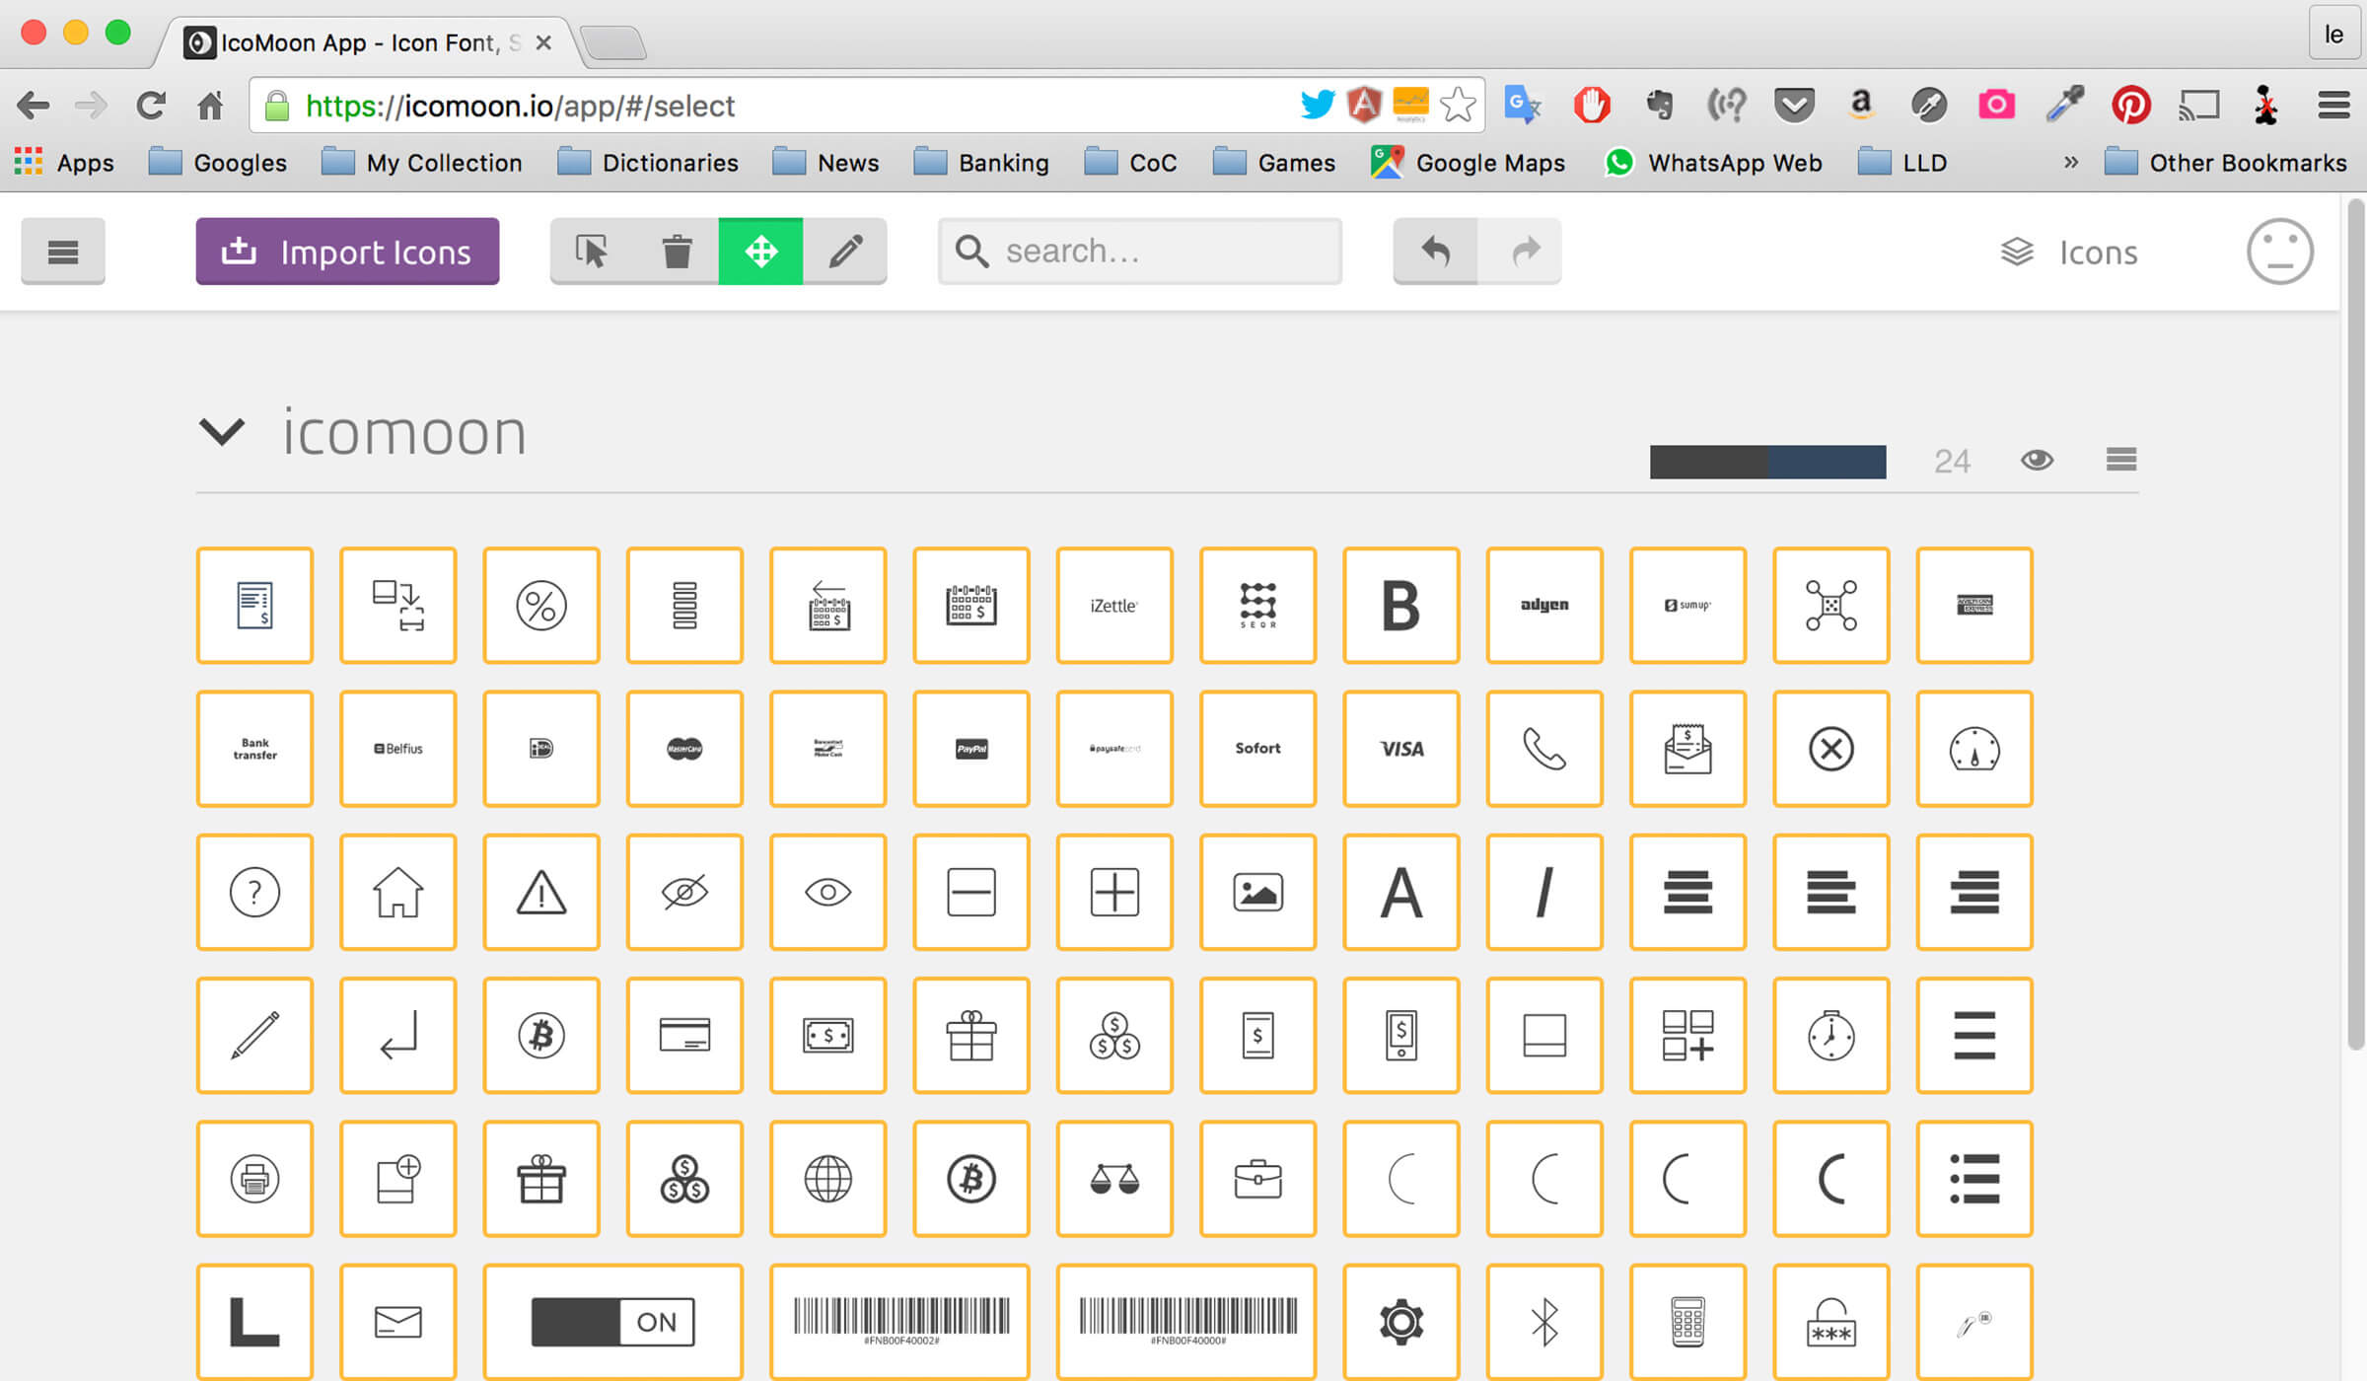The image size is (2367, 1381).
Task: Open the Icons layers menu
Action: click(2069, 253)
